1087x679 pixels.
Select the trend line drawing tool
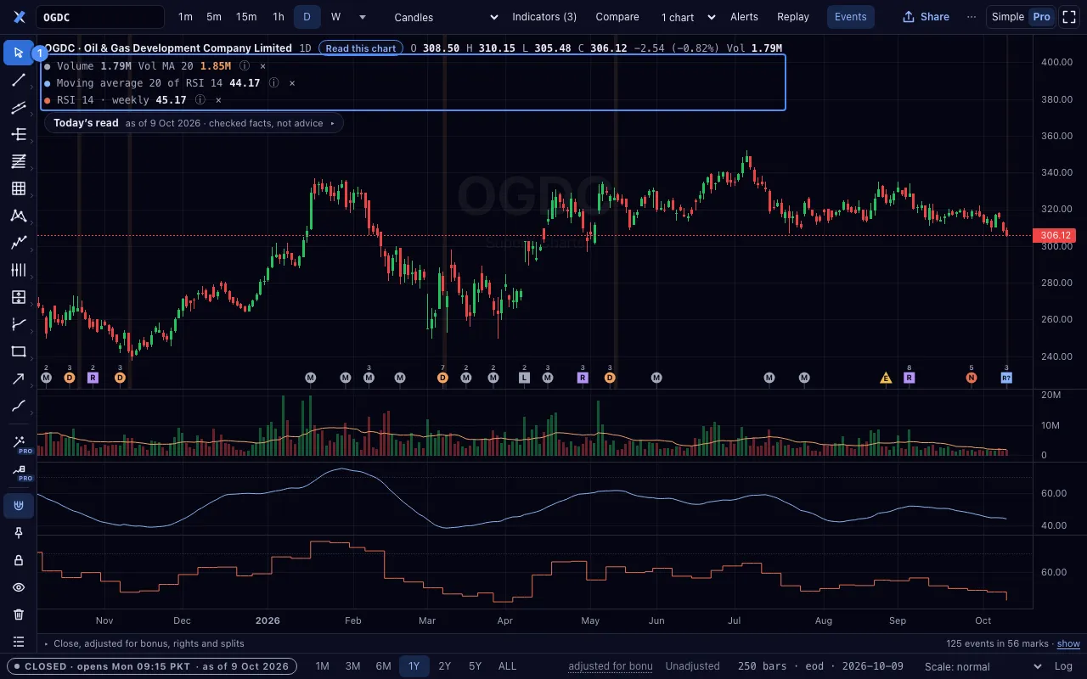(19, 80)
